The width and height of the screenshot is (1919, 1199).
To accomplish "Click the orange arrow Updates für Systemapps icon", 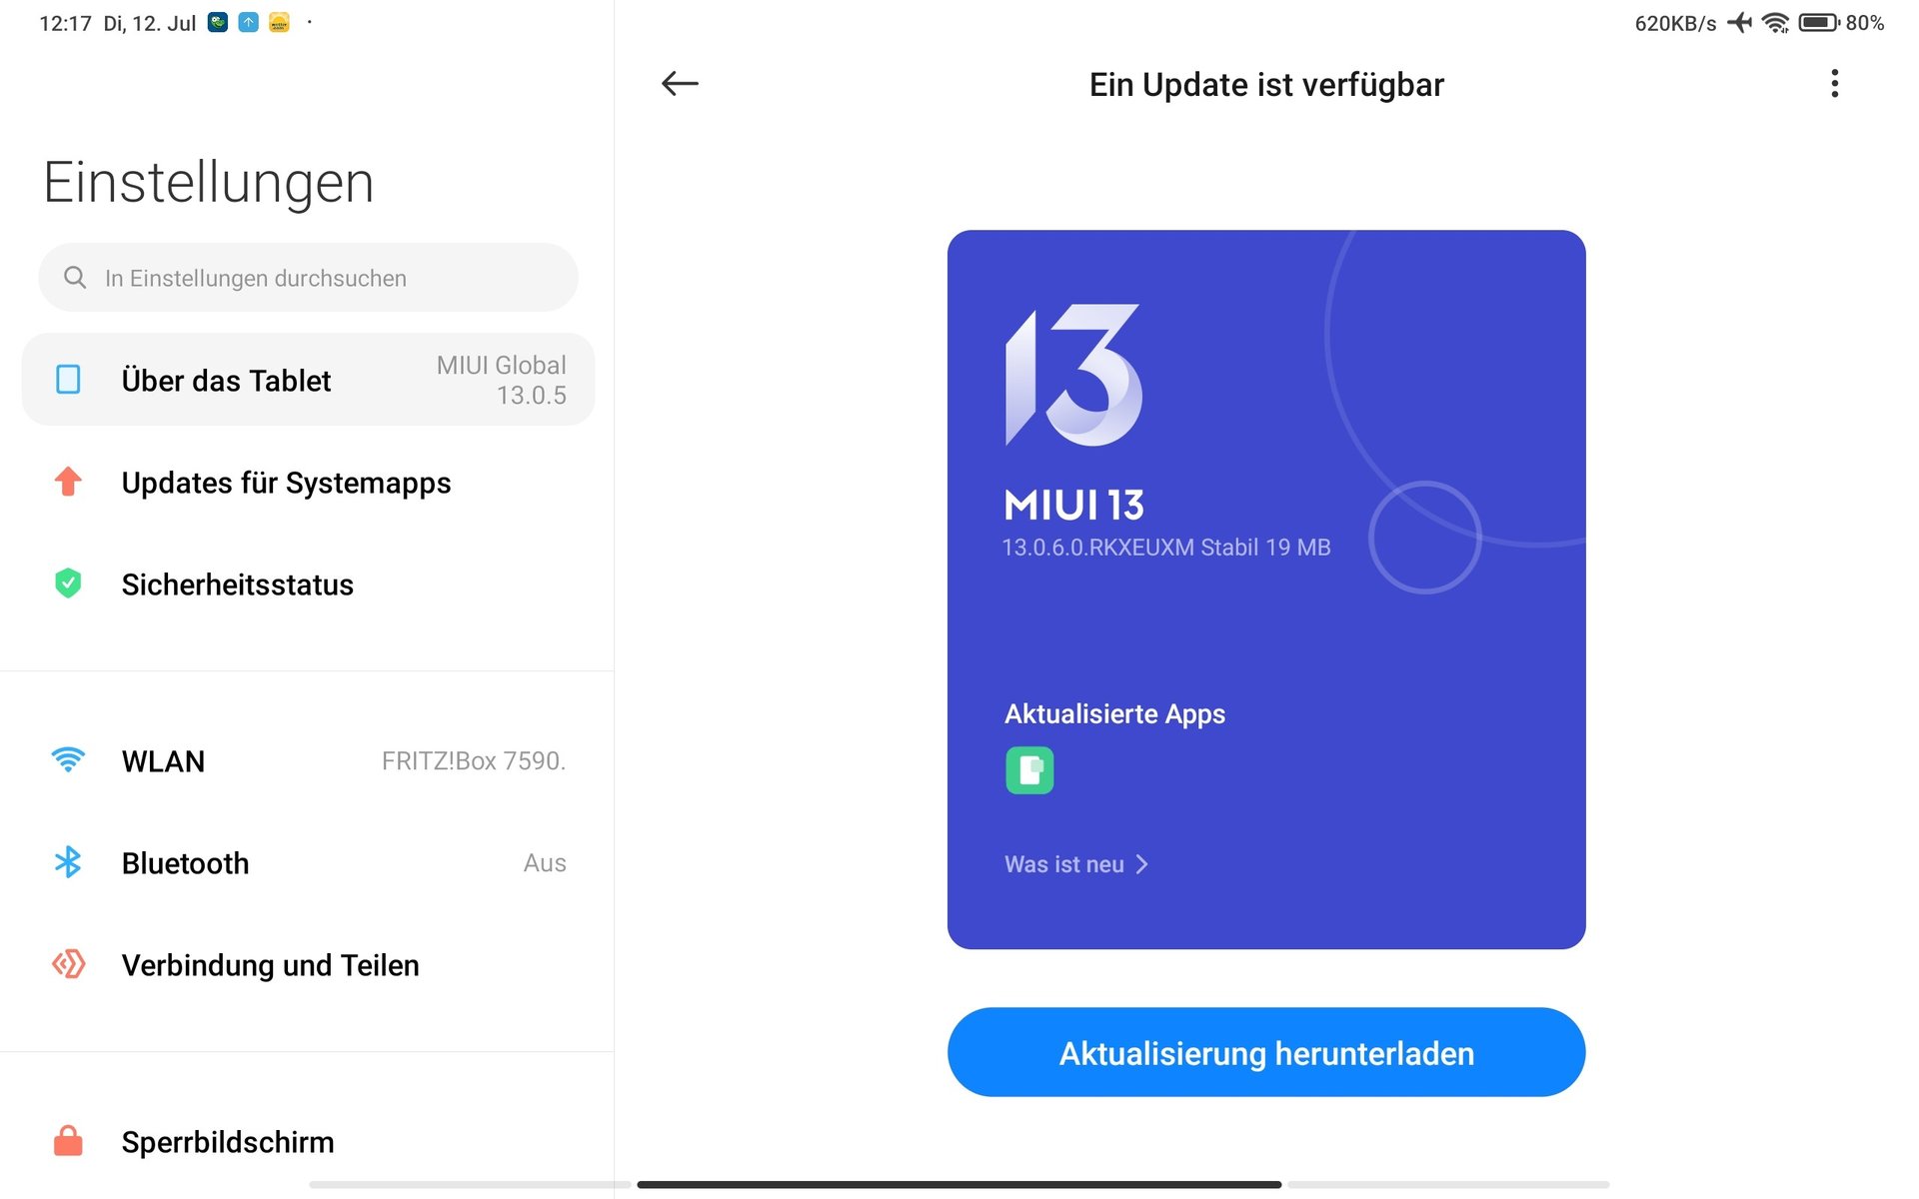I will [68, 482].
